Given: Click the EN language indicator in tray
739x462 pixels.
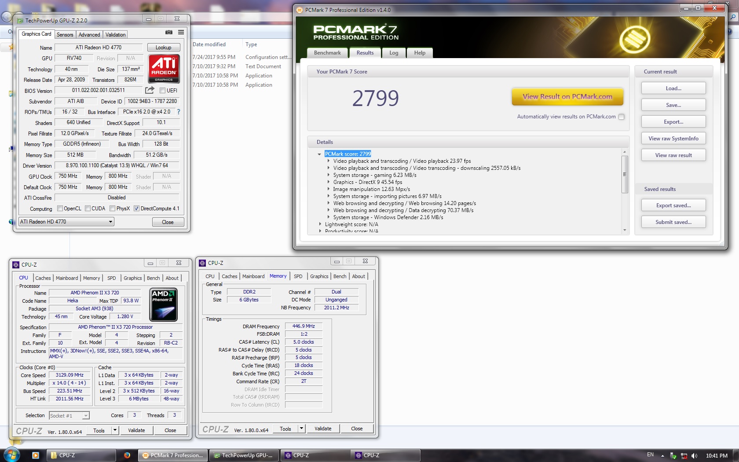Looking at the screenshot, I should [x=651, y=455].
